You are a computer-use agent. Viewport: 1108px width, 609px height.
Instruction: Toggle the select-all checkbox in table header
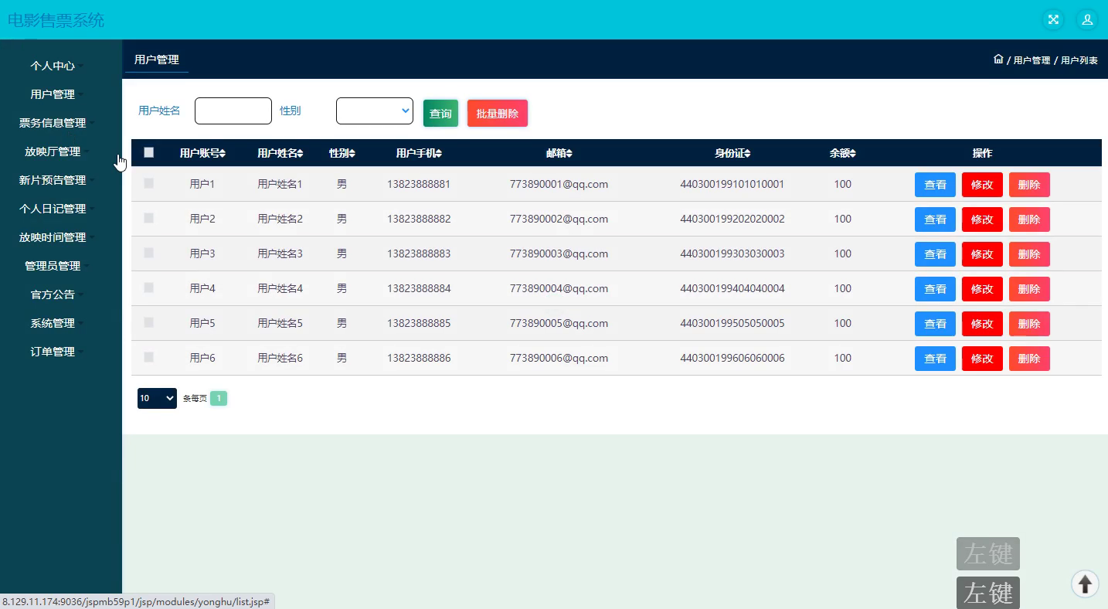[149, 152]
